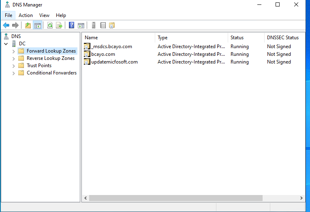
Task: Toggle the Show/Hide Action Pane toolbar icon
Action: tap(81, 25)
